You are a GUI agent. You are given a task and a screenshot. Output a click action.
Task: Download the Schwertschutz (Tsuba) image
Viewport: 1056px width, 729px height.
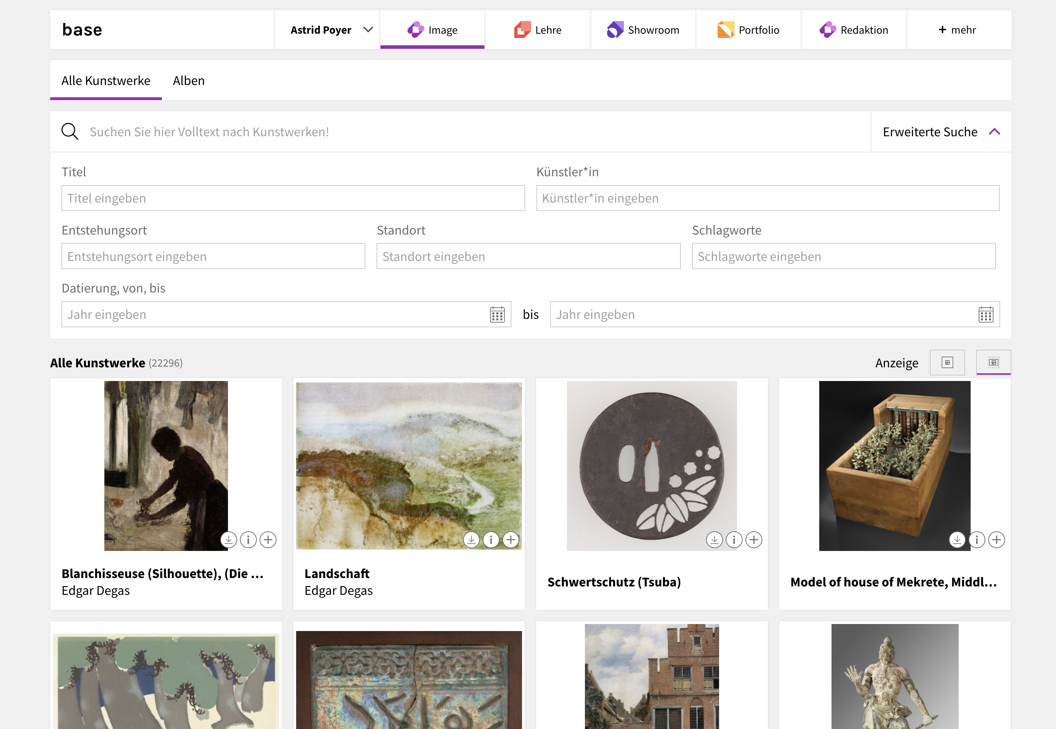pyautogui.click(x=714, y=539)
